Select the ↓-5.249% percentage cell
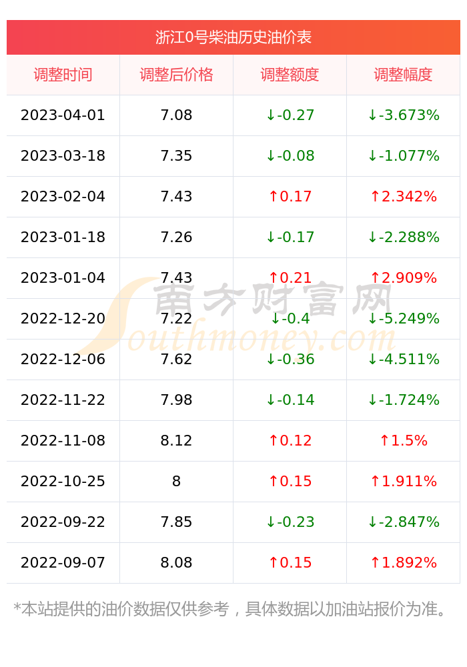 [403, 319]
